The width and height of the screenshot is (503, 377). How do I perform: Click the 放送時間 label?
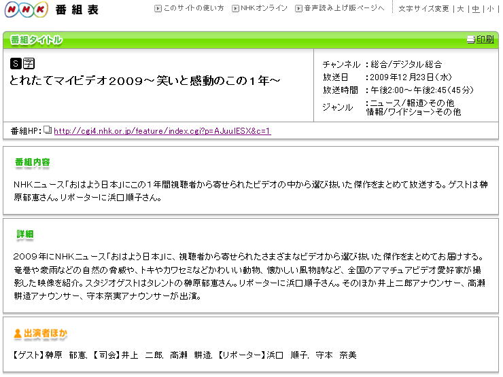(341, 90)
